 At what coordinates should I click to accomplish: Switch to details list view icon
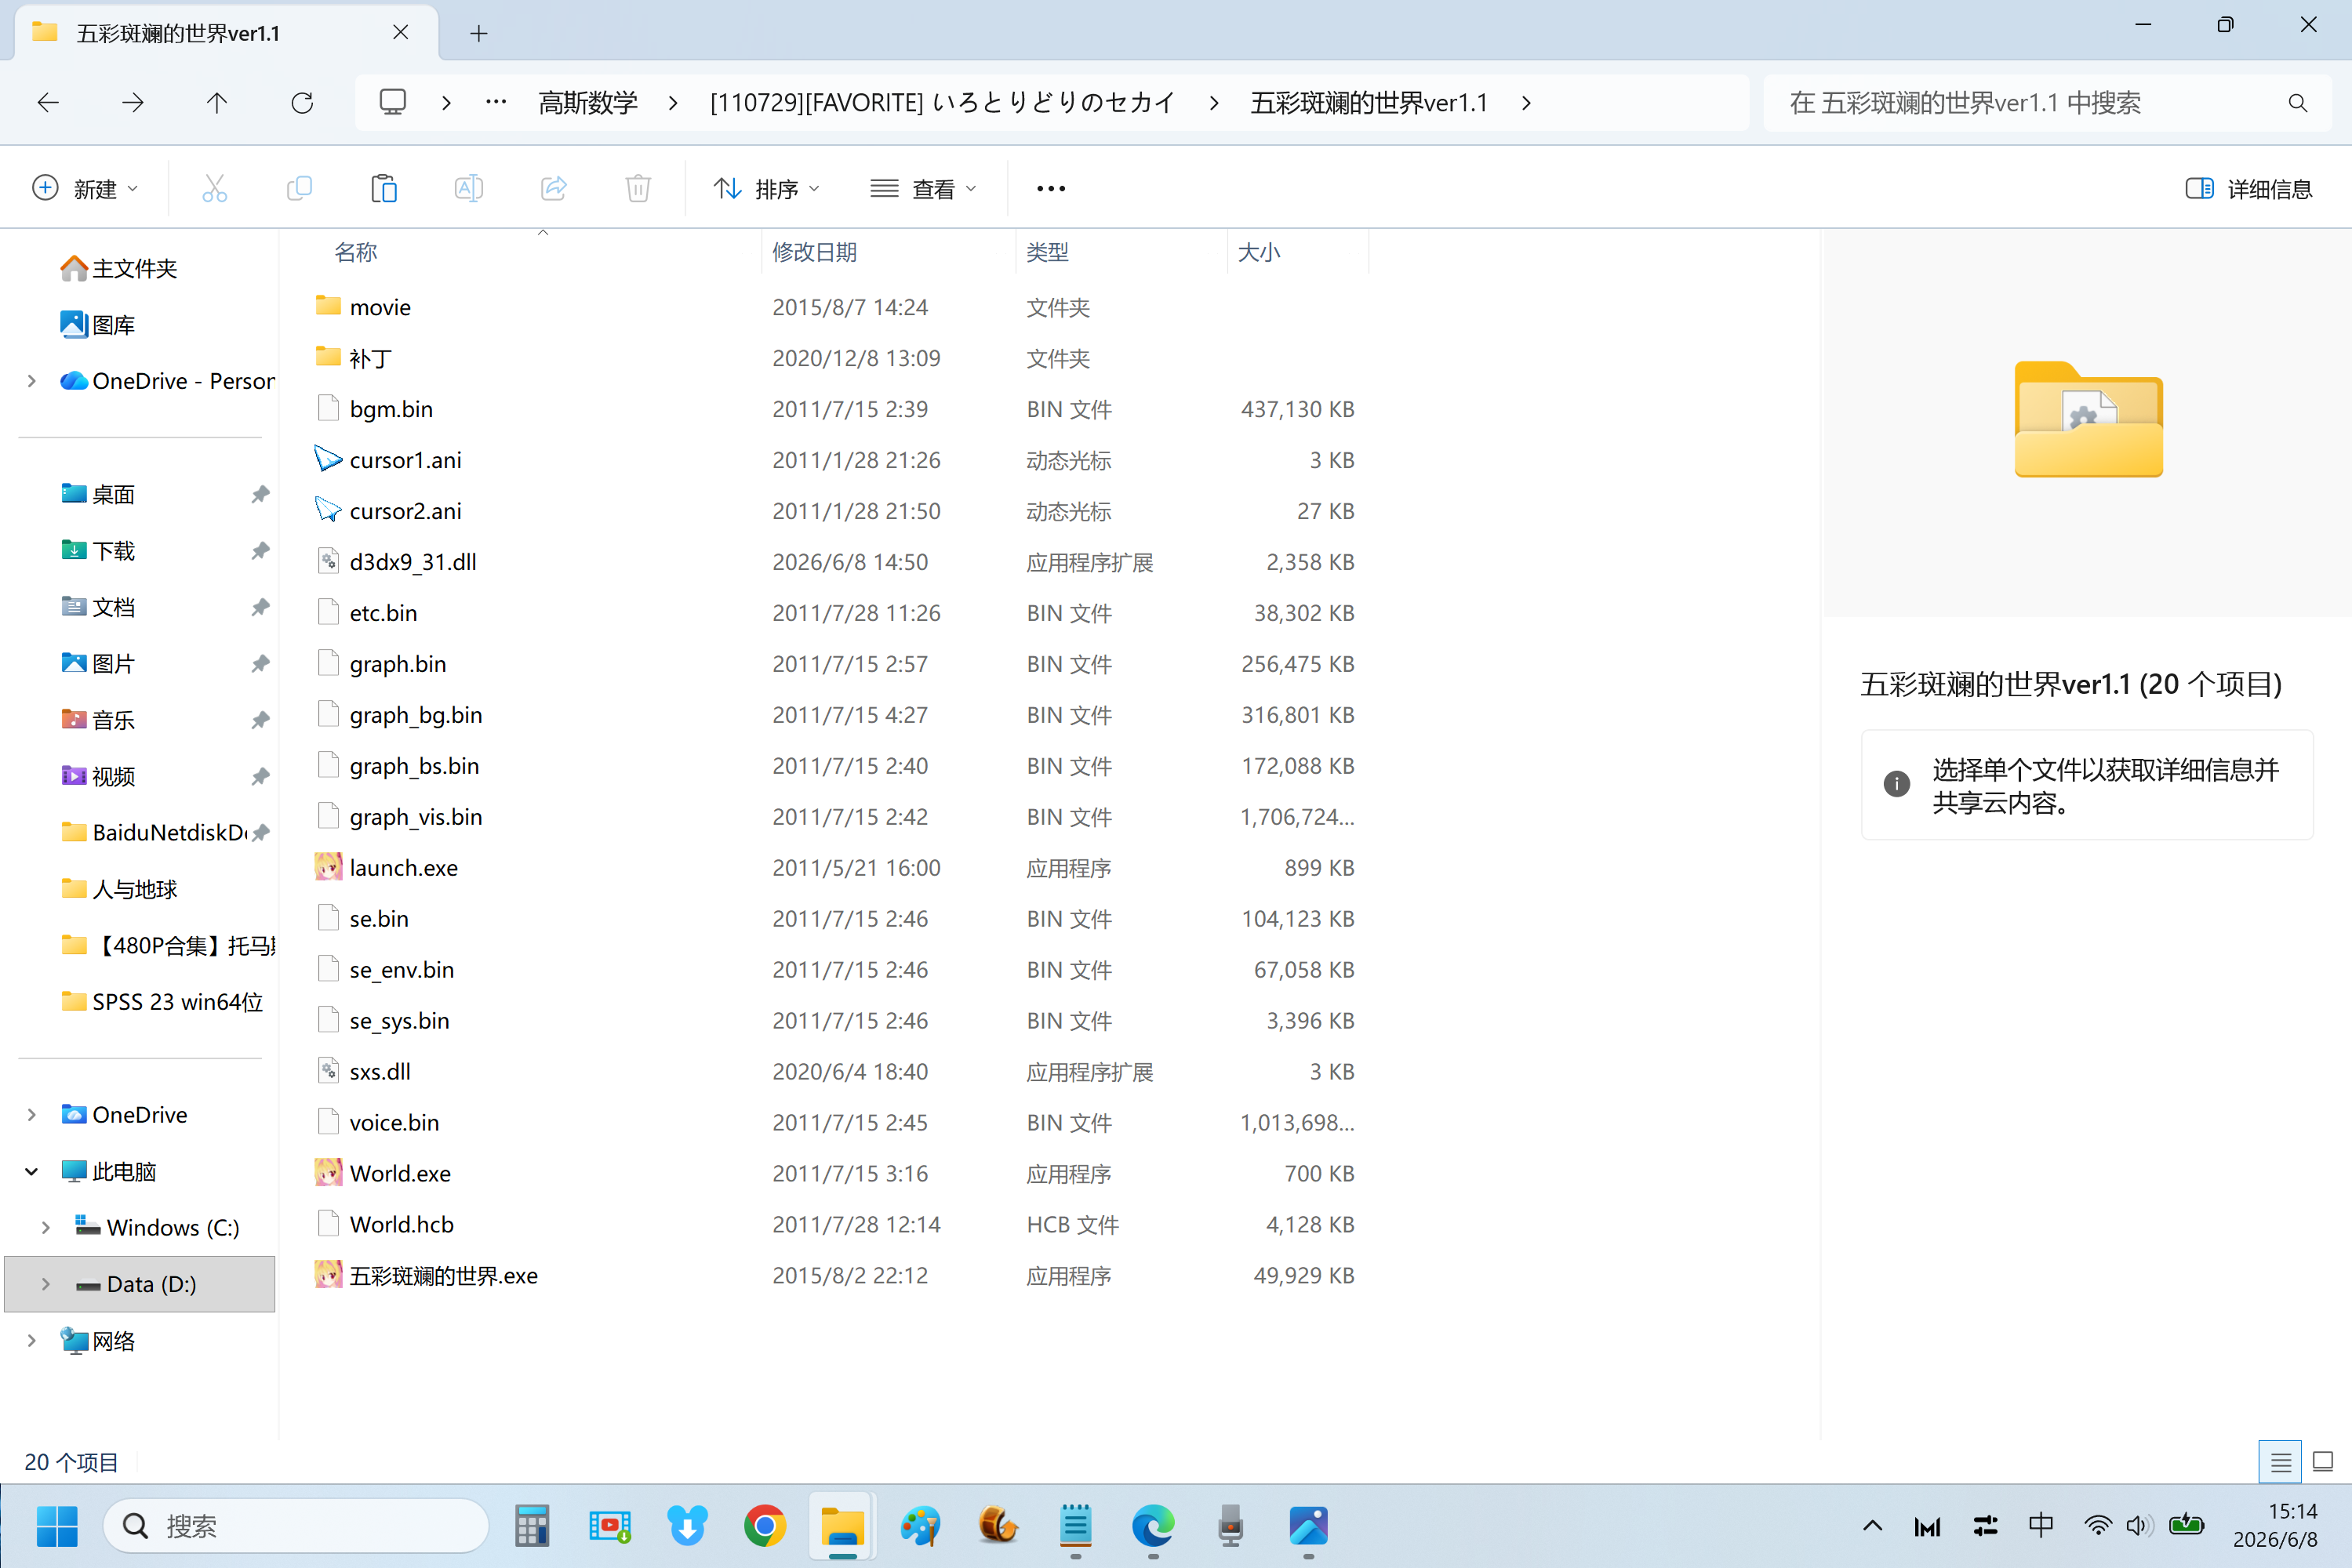coord(2280,1462)
